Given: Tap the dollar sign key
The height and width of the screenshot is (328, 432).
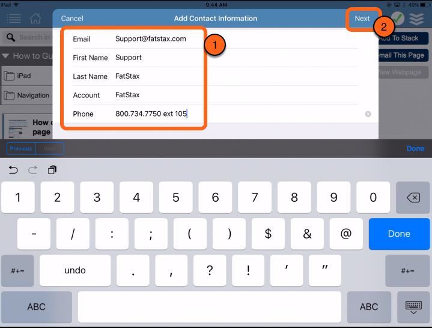Looking at the screenshot, I should pos(268,234).
